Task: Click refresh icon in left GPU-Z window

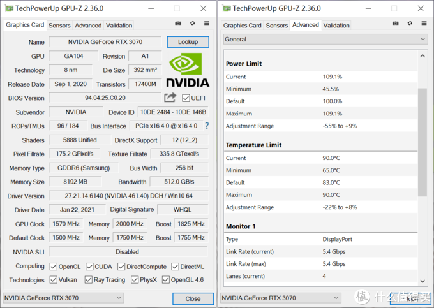Action: coord(192,23)
